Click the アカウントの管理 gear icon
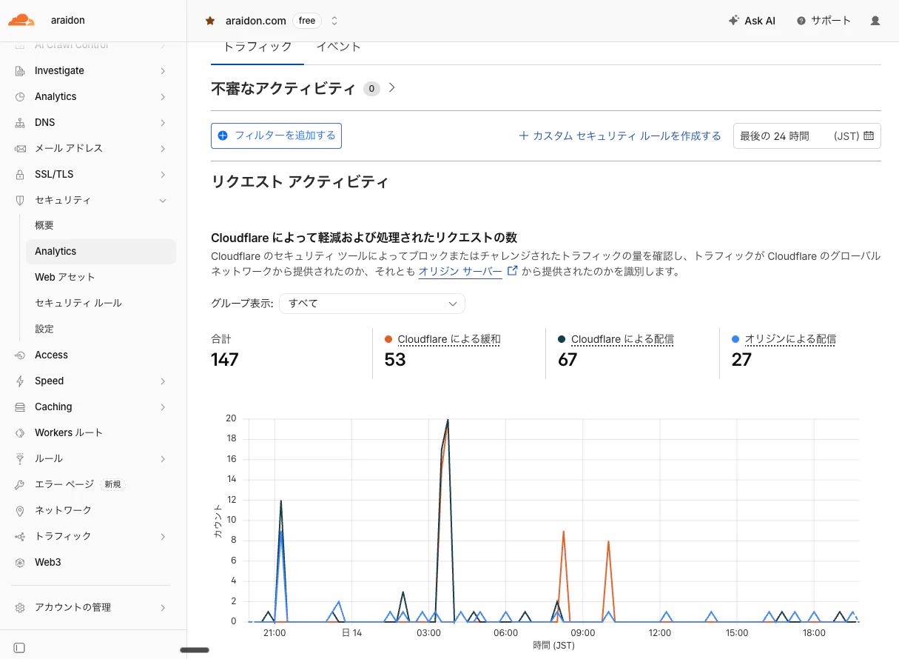 [20, 608]
